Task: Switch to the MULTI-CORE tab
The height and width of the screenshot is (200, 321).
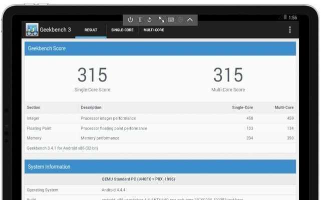Action: click(154, 30)
